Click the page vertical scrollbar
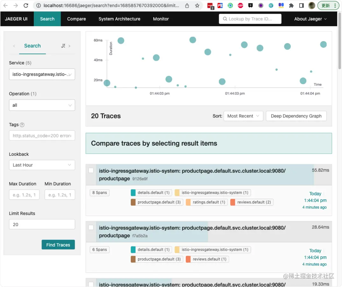The height and width of the screenshot is (287, 342). tap(339, 41)
